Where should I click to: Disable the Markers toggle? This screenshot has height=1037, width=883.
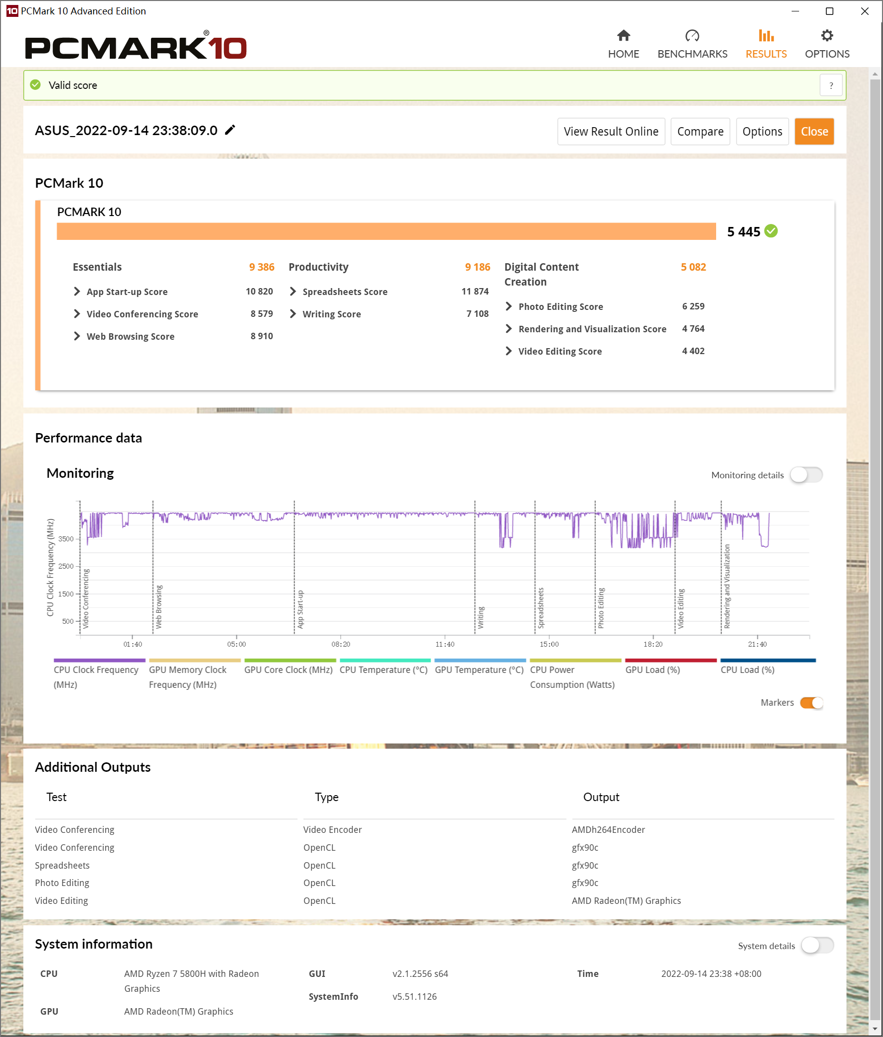point(811,702)
